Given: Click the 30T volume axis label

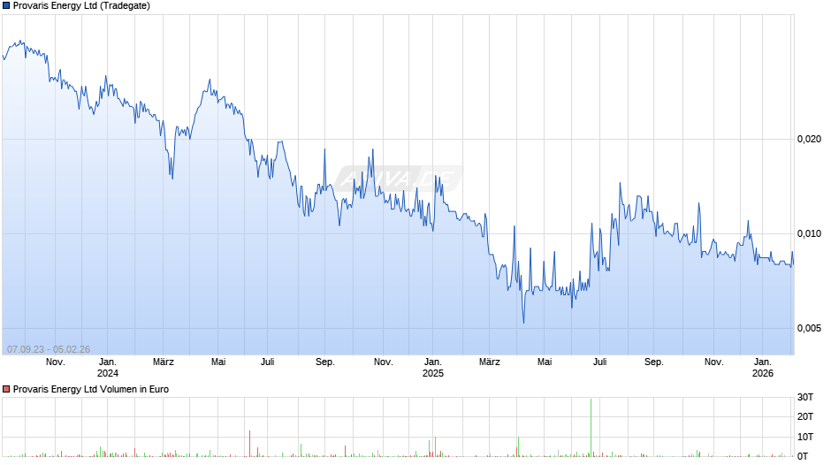Looking at the screenshot, I should click(x=805, y=398).
